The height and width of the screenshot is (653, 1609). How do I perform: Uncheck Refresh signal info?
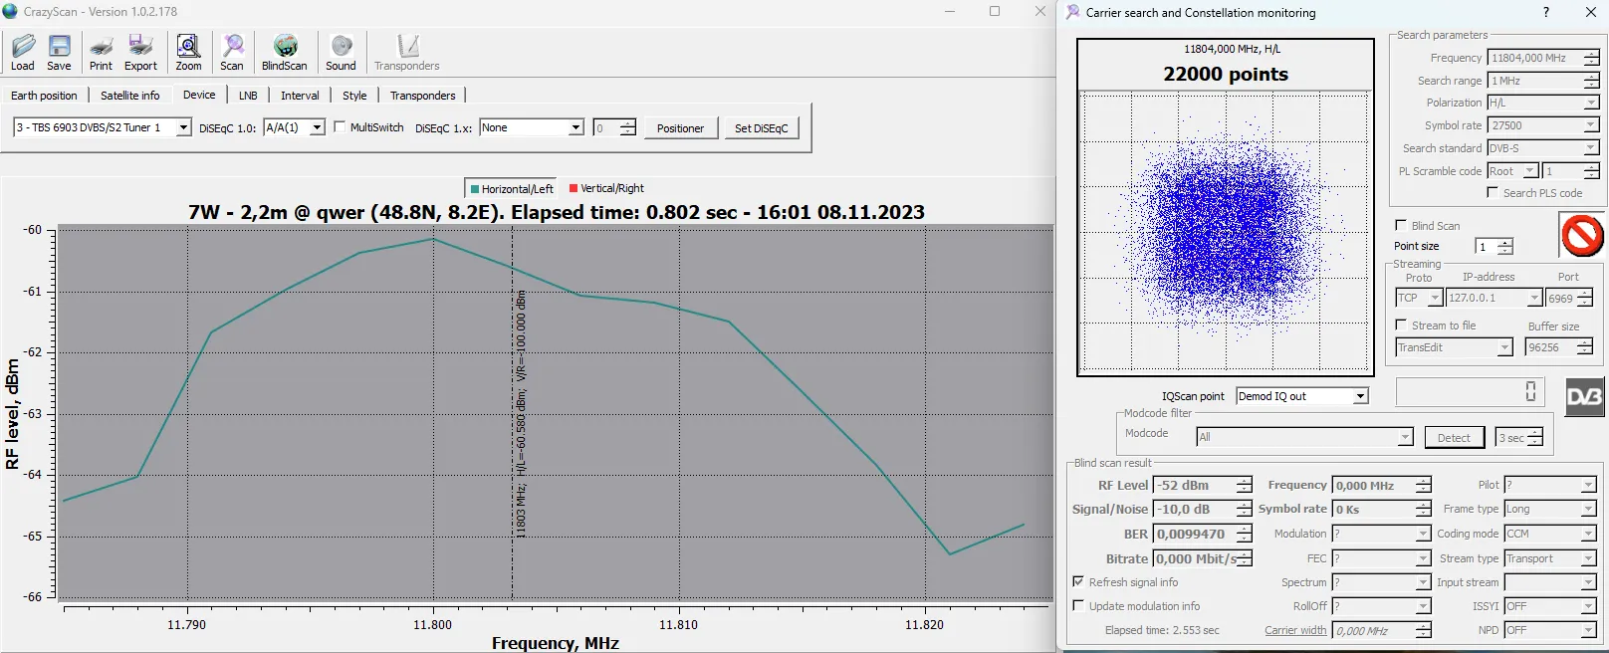[x=1078, y=581]
